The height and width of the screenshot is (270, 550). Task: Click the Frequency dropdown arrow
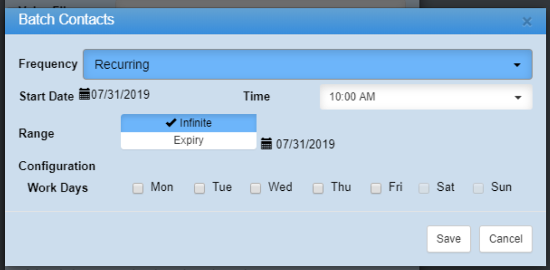pos(517,65)
